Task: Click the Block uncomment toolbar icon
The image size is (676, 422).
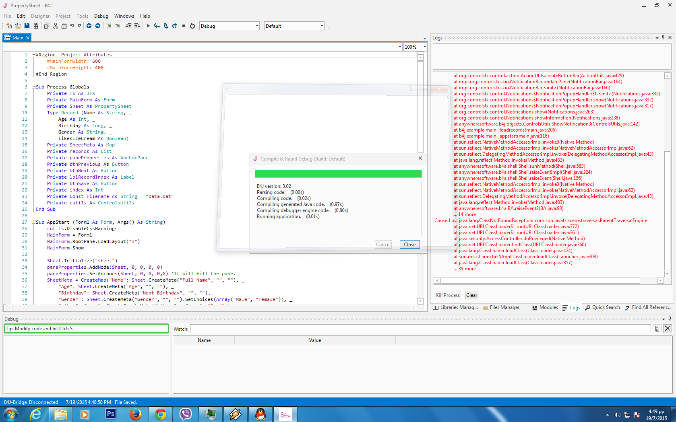Action: pyautogui.click(x=118, y=26)
